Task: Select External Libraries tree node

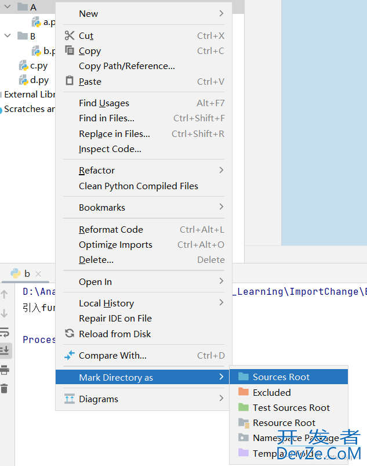Action: (x=30, y=95)
